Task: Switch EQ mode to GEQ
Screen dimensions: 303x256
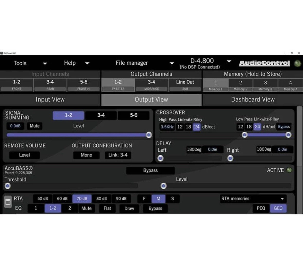Action: (278, 208)
